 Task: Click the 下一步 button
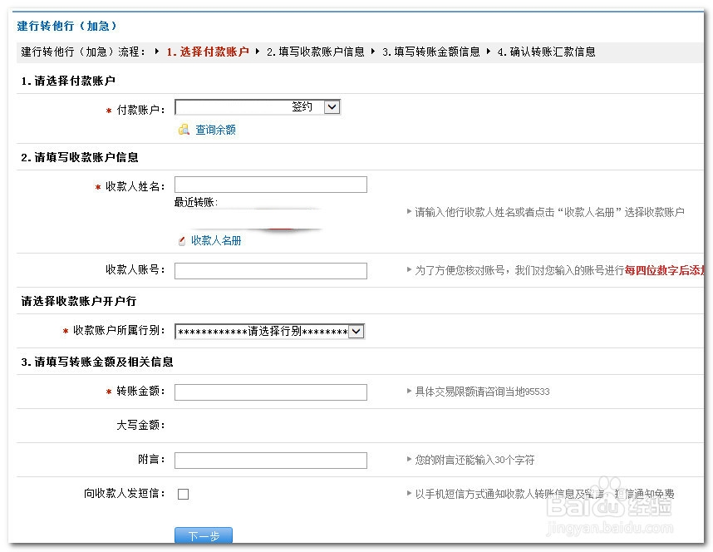pyautogui.click(x=204, y=535)
